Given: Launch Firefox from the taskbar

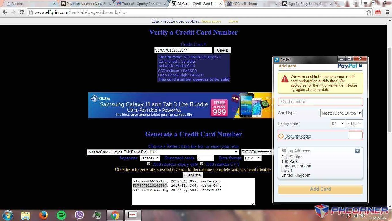Looking at the screenshot, I should (x=44, y=215).
